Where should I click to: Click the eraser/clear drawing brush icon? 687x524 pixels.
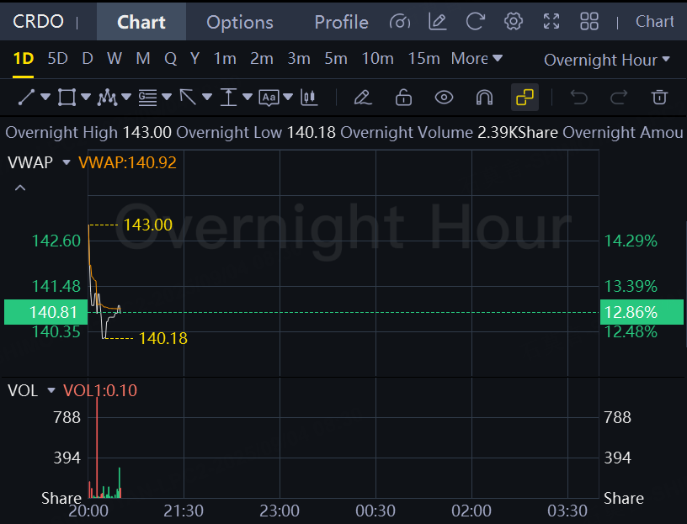click(363, 98)
